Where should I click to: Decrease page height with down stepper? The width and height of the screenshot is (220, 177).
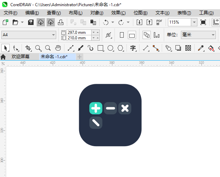[94, 38]
